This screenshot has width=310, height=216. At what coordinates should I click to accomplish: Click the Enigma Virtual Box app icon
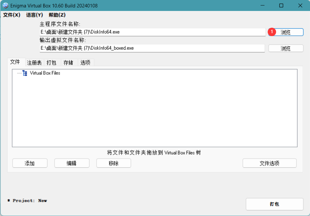(x=5, y=5)
